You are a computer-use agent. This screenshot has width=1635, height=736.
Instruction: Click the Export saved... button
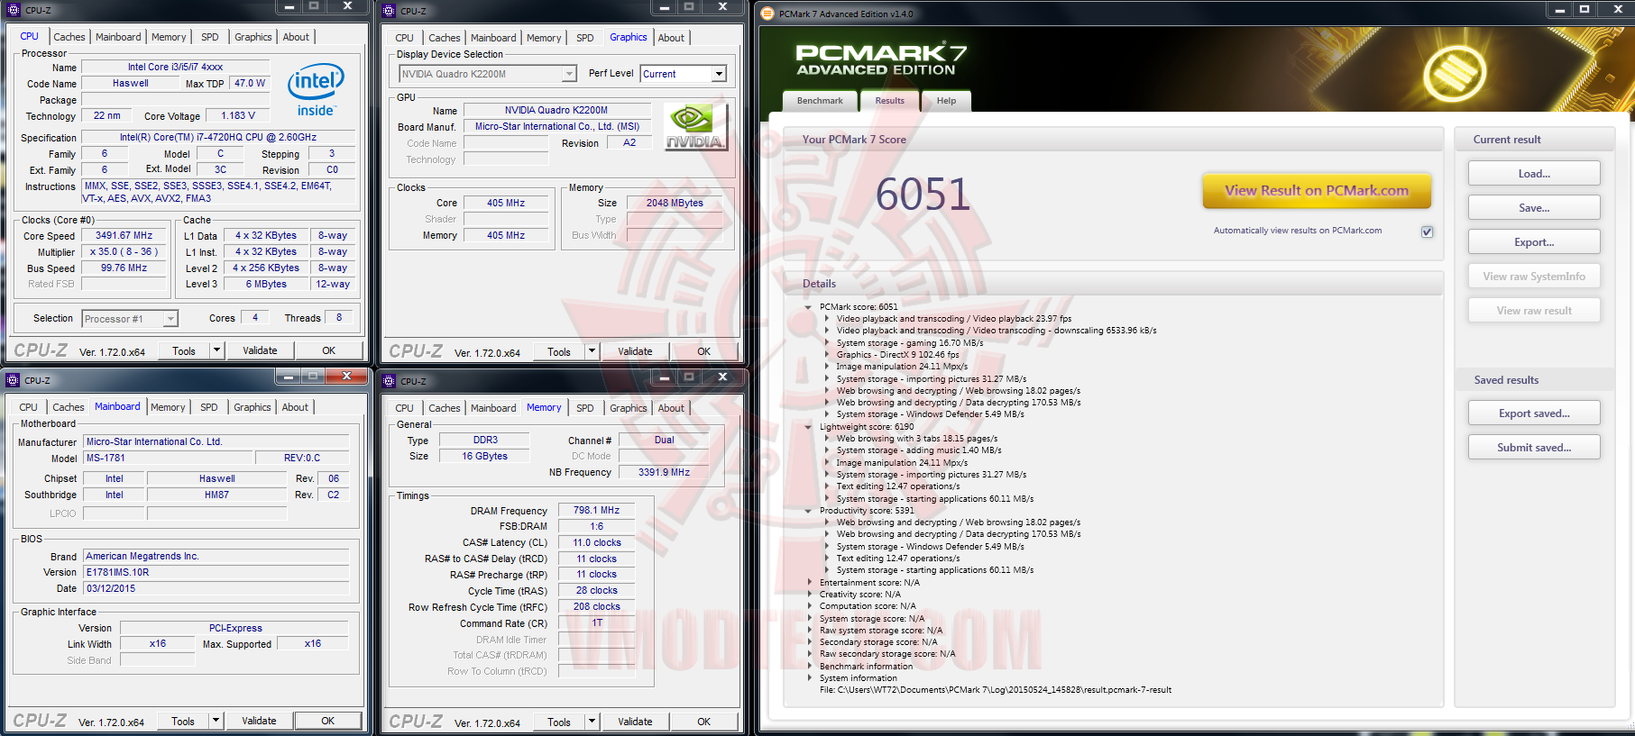(x=1534, y=413)
